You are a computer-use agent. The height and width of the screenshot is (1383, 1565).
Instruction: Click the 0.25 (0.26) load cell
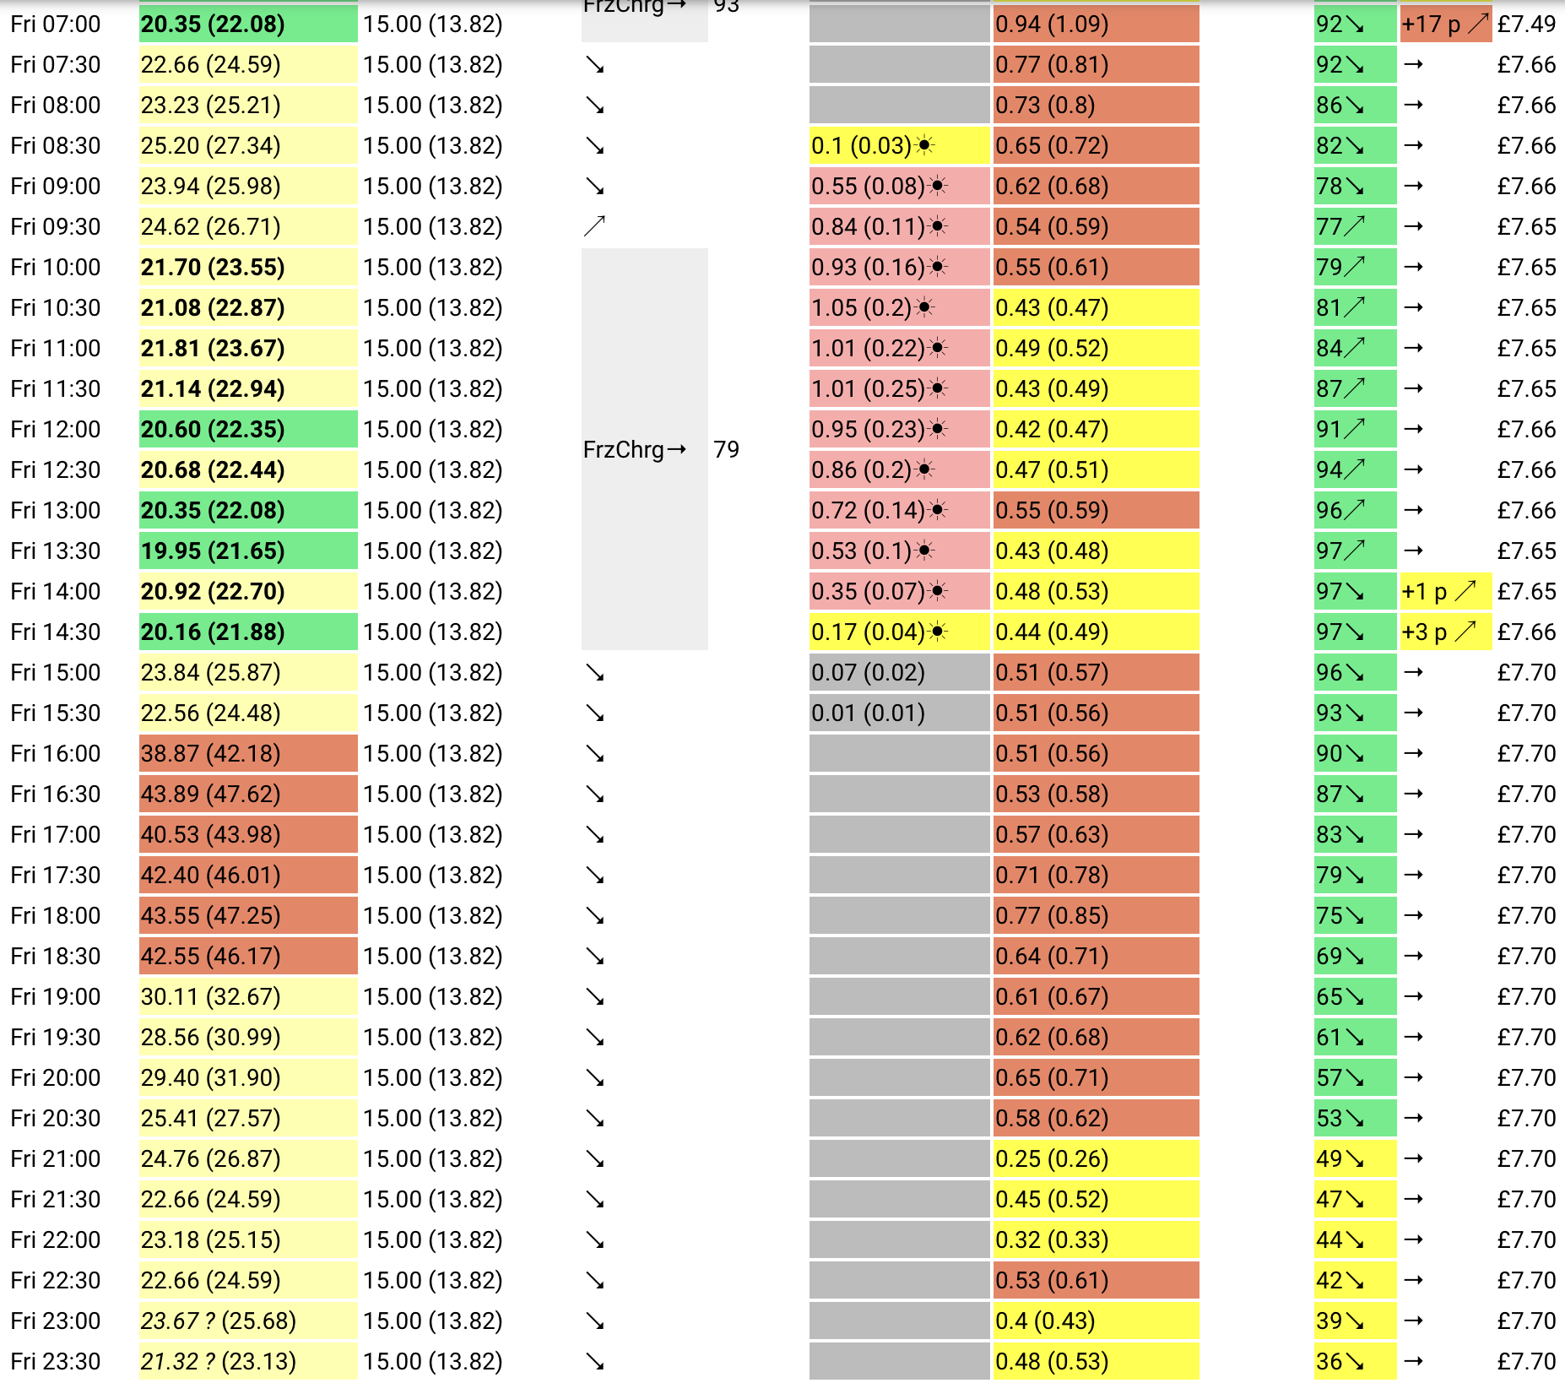pos(1097,1158)
